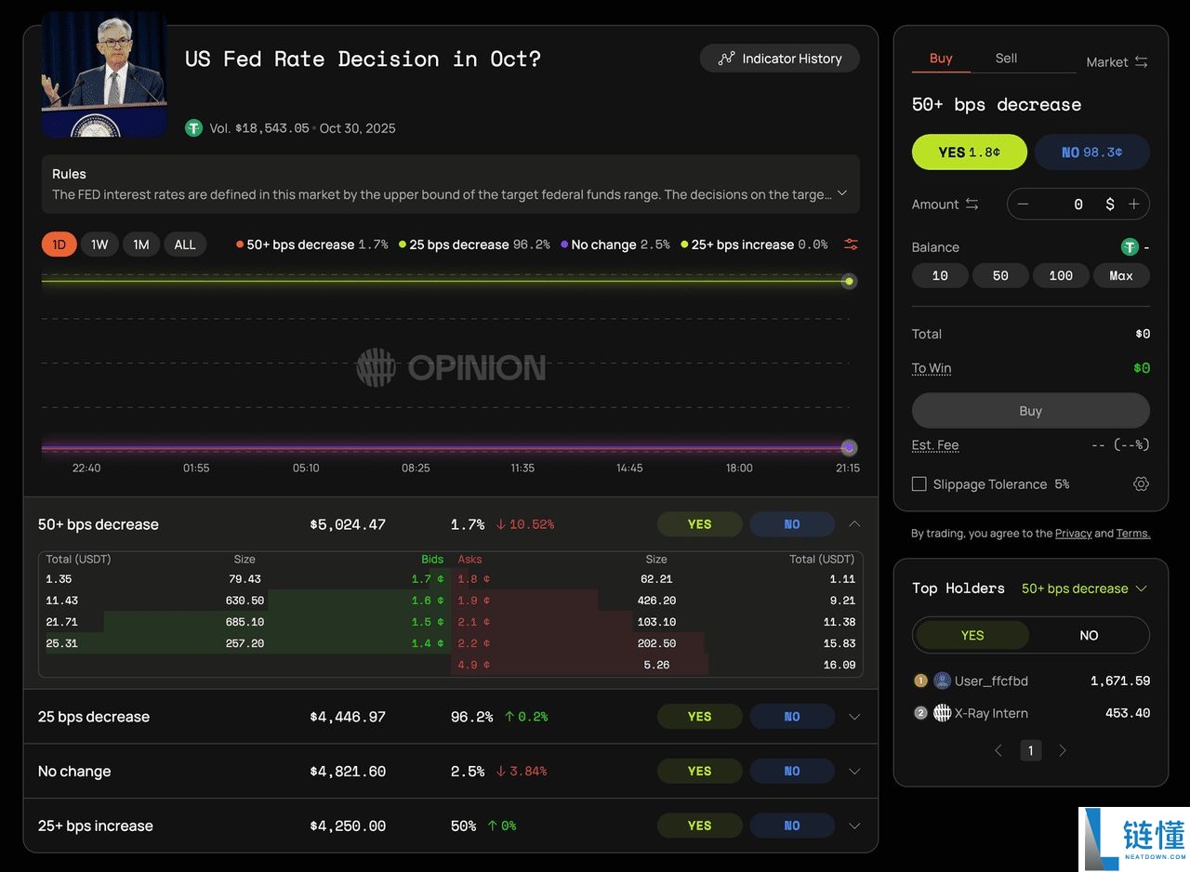1190x872 pixels.
Task: Select NO in Top Holders toggle
Action: (1089, 636)
